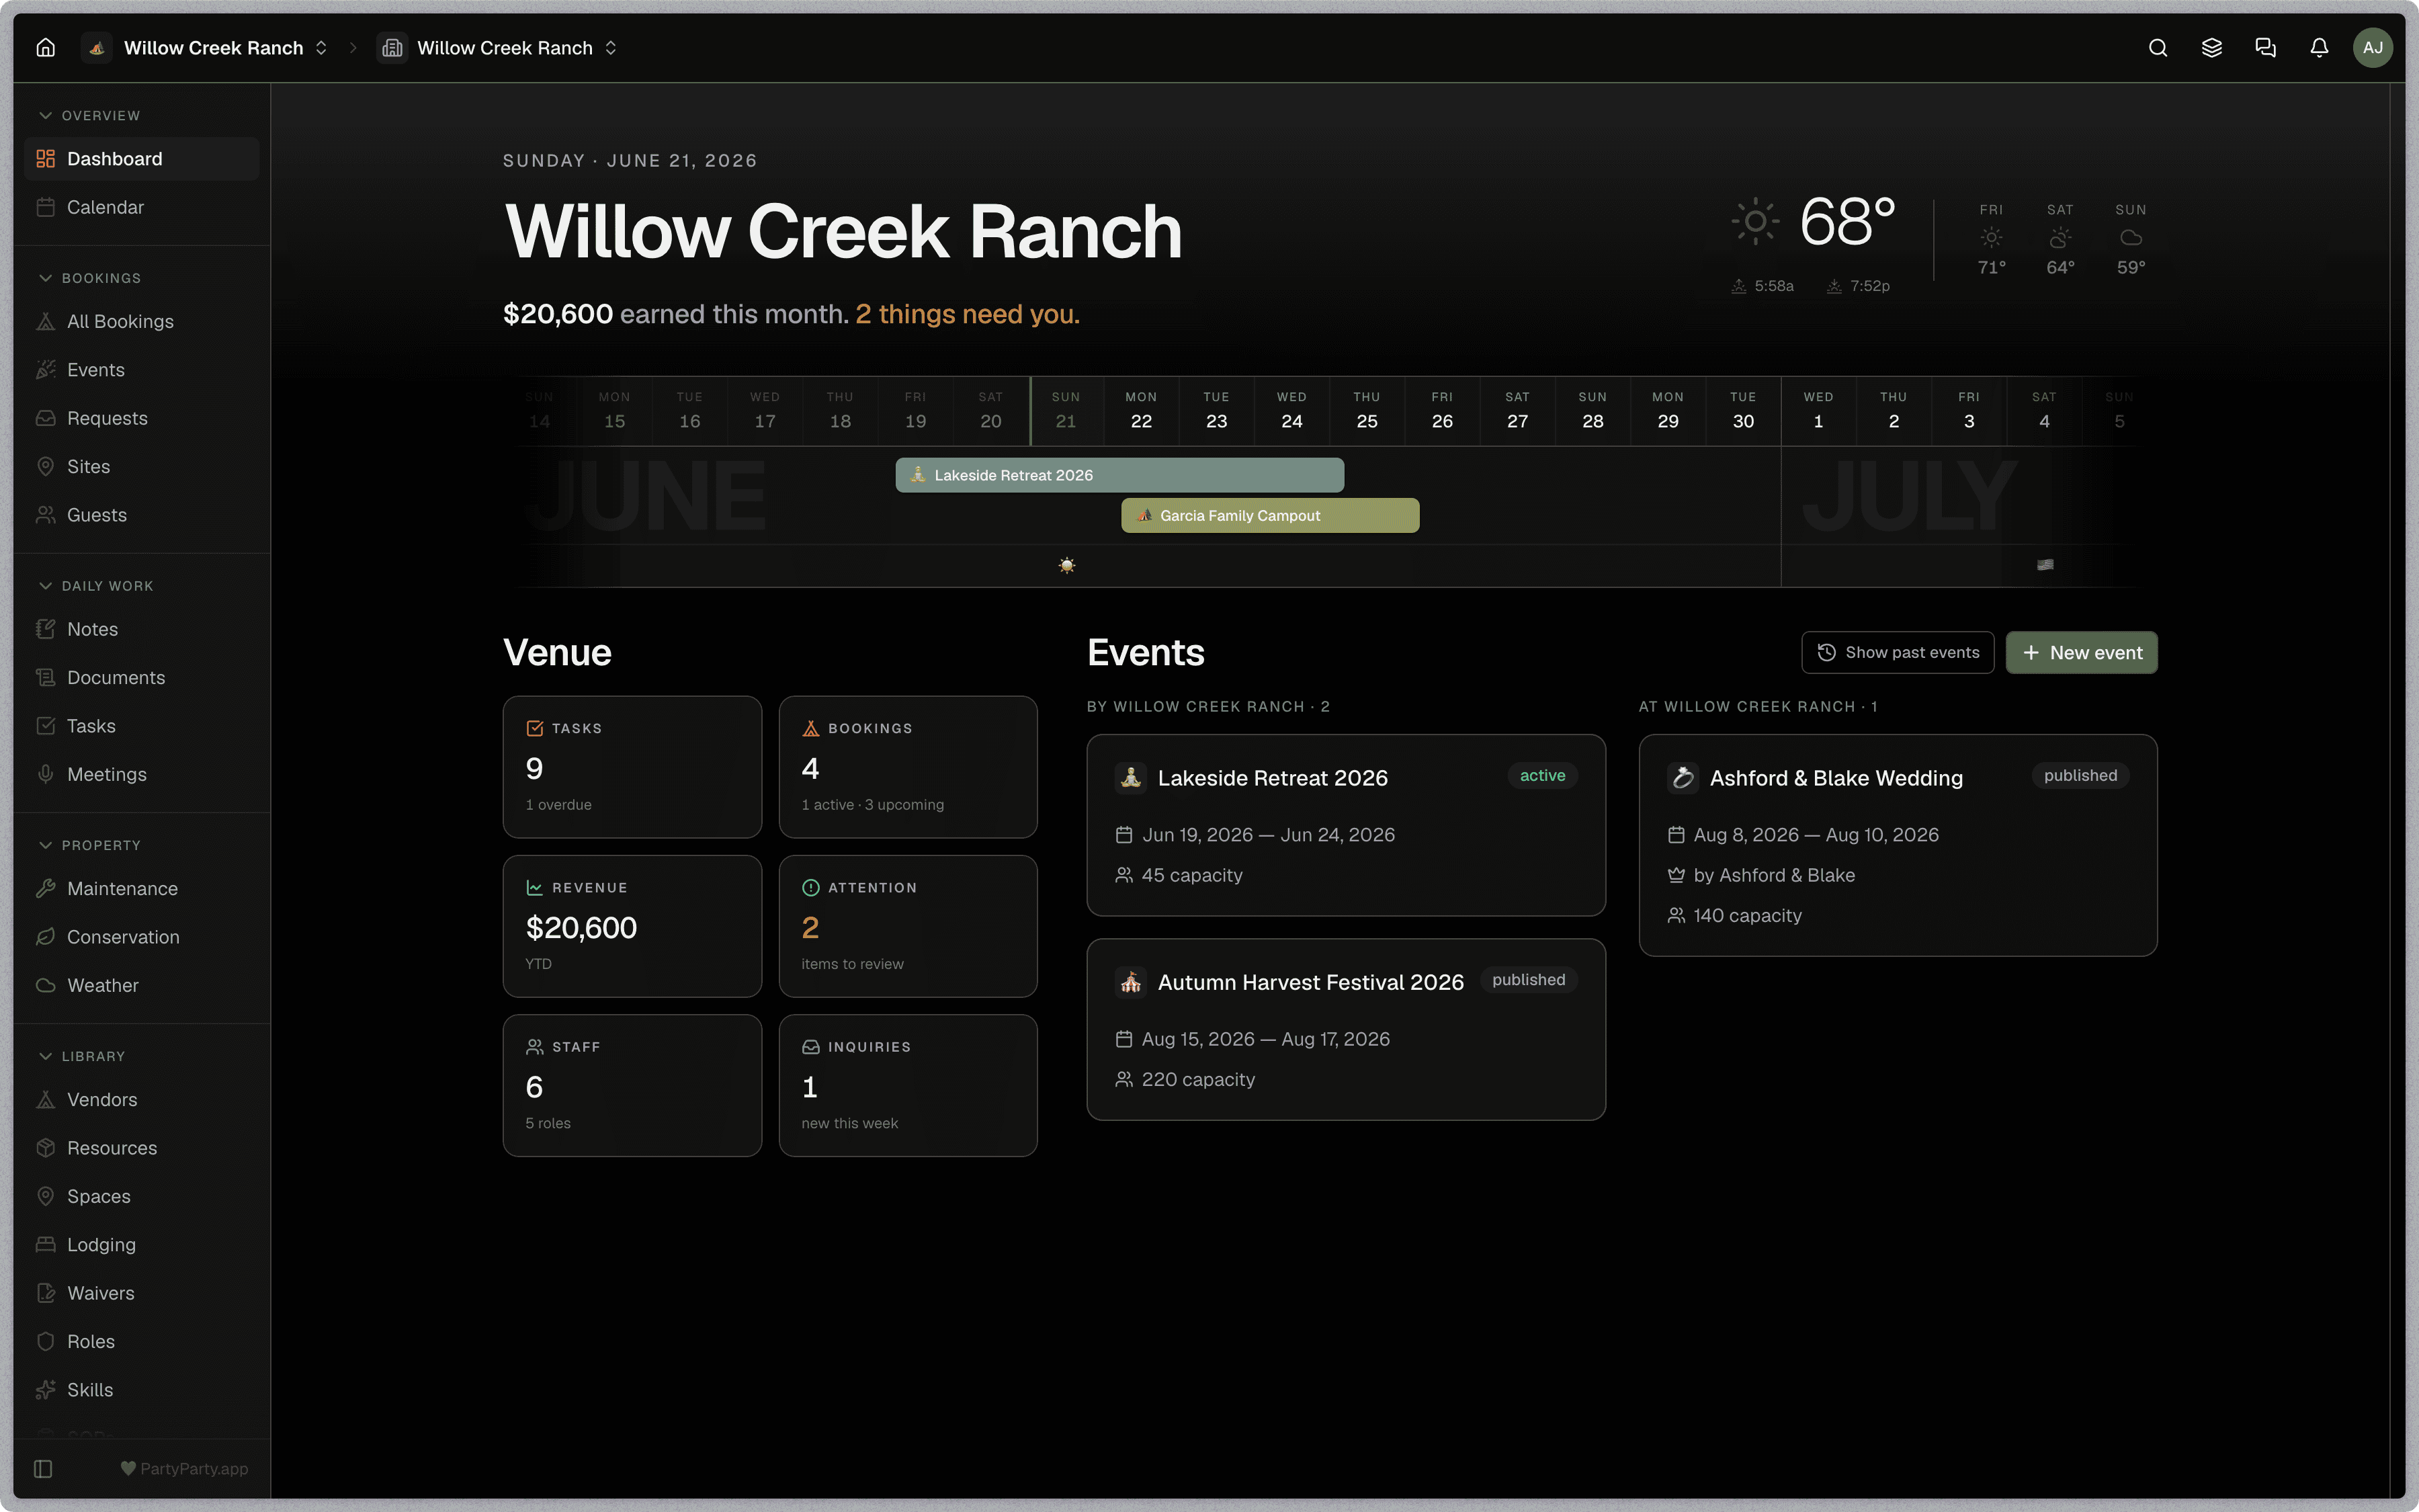Open the chat messages icon
Viewport: 2419px width, 1512px height.
pyautogui.click(x=2266, y=48)
